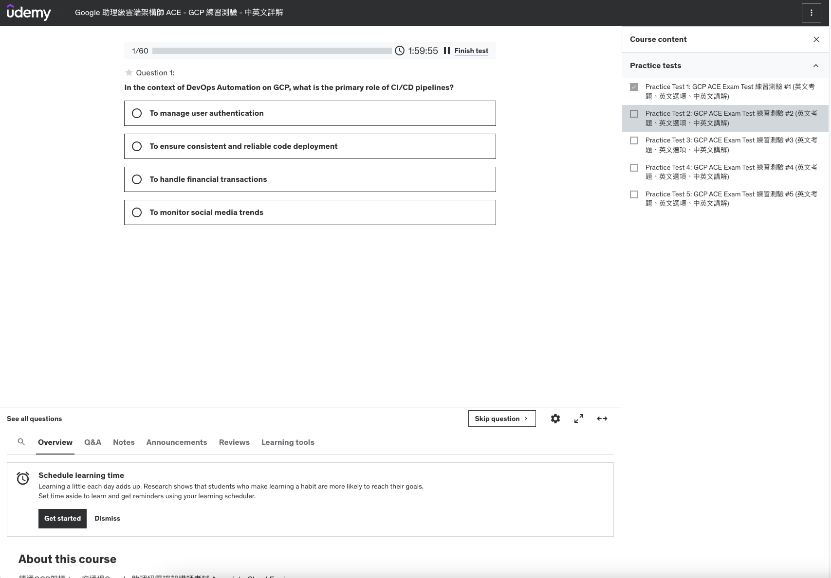Image resolution: width=831 pixels, height=578 pixels.
Task: Open the test settings gear
Action: [555, 419]
